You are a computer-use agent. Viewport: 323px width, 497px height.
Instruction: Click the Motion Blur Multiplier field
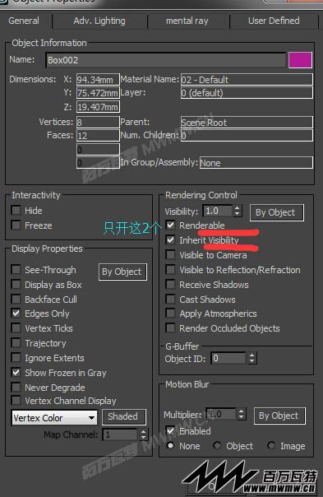(221, 414)
